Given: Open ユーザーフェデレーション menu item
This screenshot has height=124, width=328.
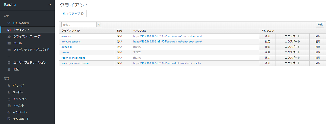Looking at the screenshot, I should pyautogui.click(x=30, y=63).
